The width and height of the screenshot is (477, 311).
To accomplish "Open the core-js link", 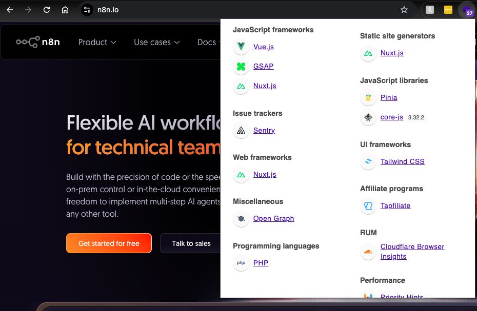I will (x=391, y=117).
